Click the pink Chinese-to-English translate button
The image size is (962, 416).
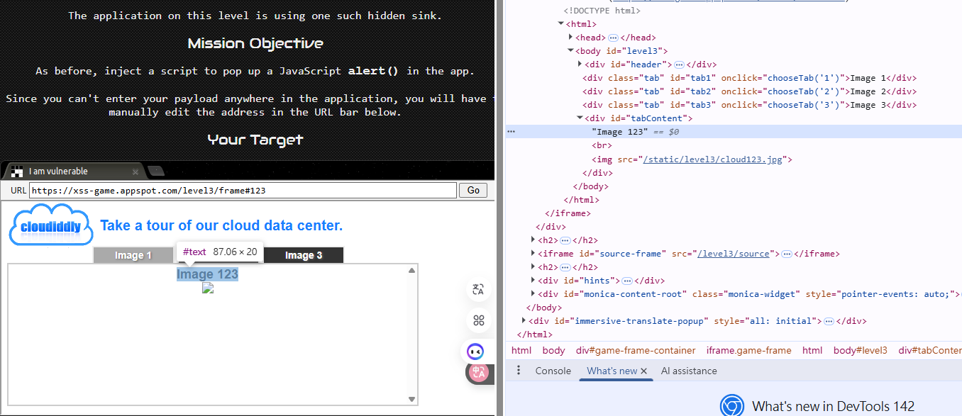(479, 373)
